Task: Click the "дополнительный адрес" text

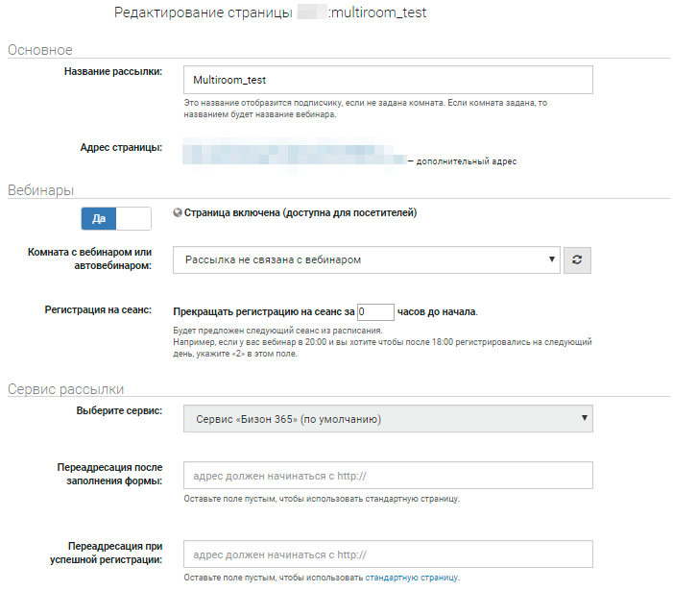Action: pyautogui.click(x=467, y=161)
